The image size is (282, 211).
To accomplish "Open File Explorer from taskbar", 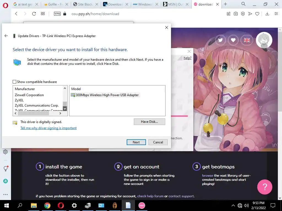I will point(34,206).
